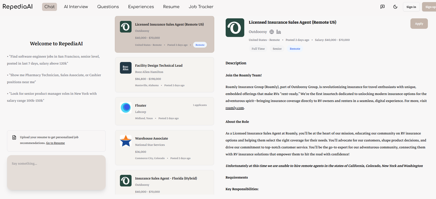Click the Sign in button
Image resolution: width=436 pixels, height=199 pixels.
coord(411,7)
